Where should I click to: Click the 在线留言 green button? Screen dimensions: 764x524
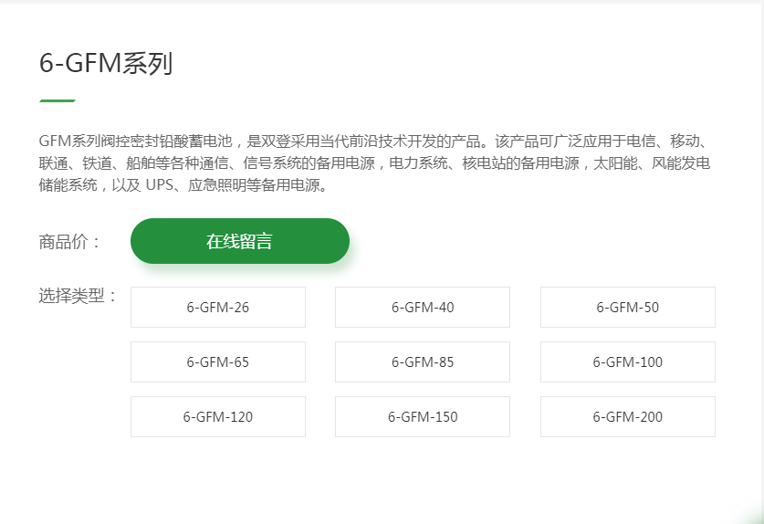coord(239,241)
